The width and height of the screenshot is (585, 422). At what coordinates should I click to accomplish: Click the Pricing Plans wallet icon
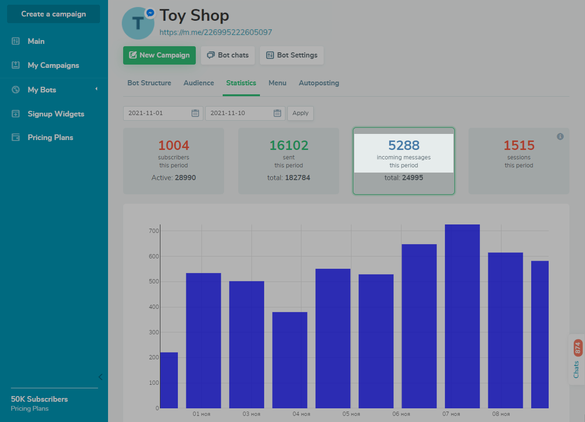(16, 138)
